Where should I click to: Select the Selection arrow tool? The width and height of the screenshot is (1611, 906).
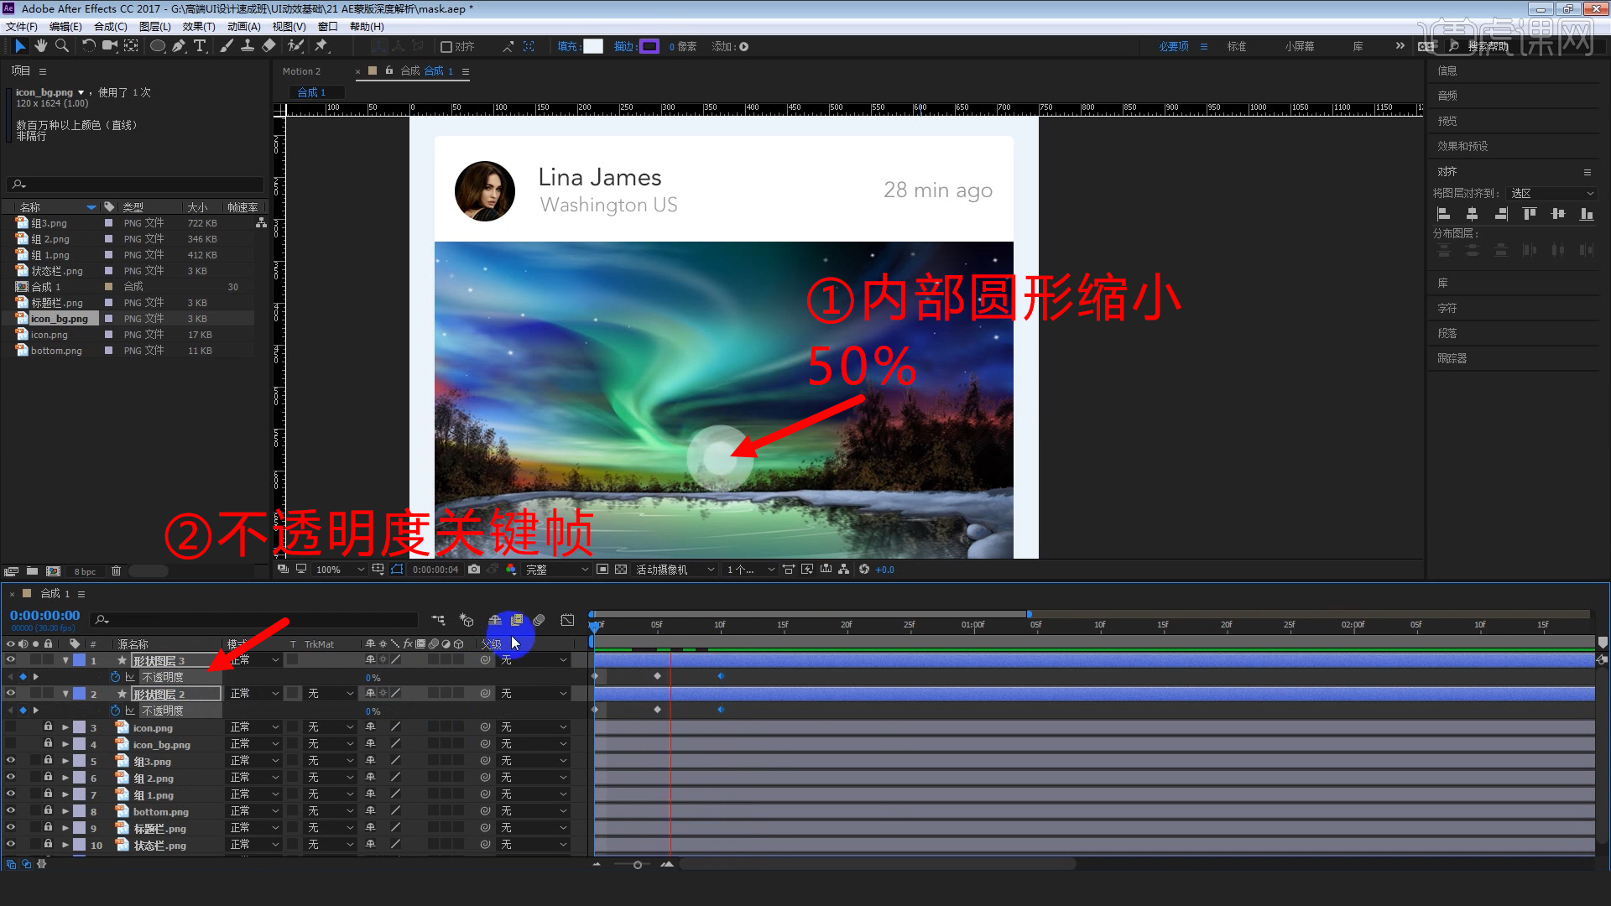click(20, 46)
